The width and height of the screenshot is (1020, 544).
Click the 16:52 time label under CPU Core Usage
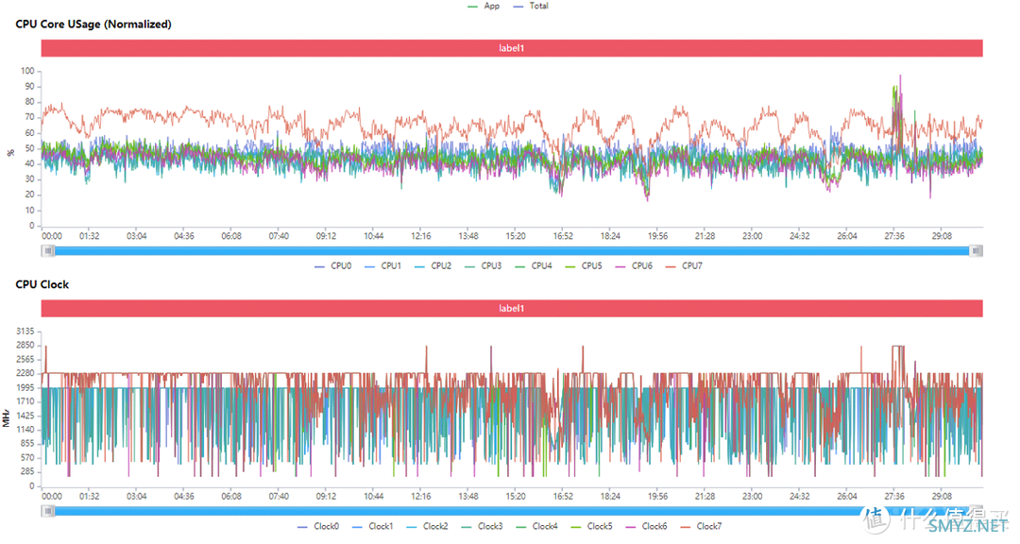pos(563,236)
